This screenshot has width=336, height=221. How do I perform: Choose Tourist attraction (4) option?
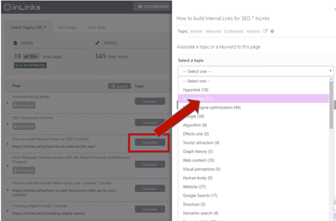[254, 143]
